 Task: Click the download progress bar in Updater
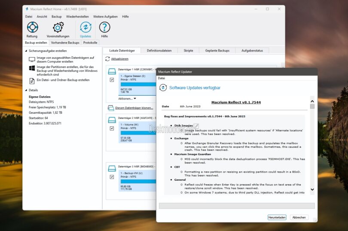[x=237, y=206]
